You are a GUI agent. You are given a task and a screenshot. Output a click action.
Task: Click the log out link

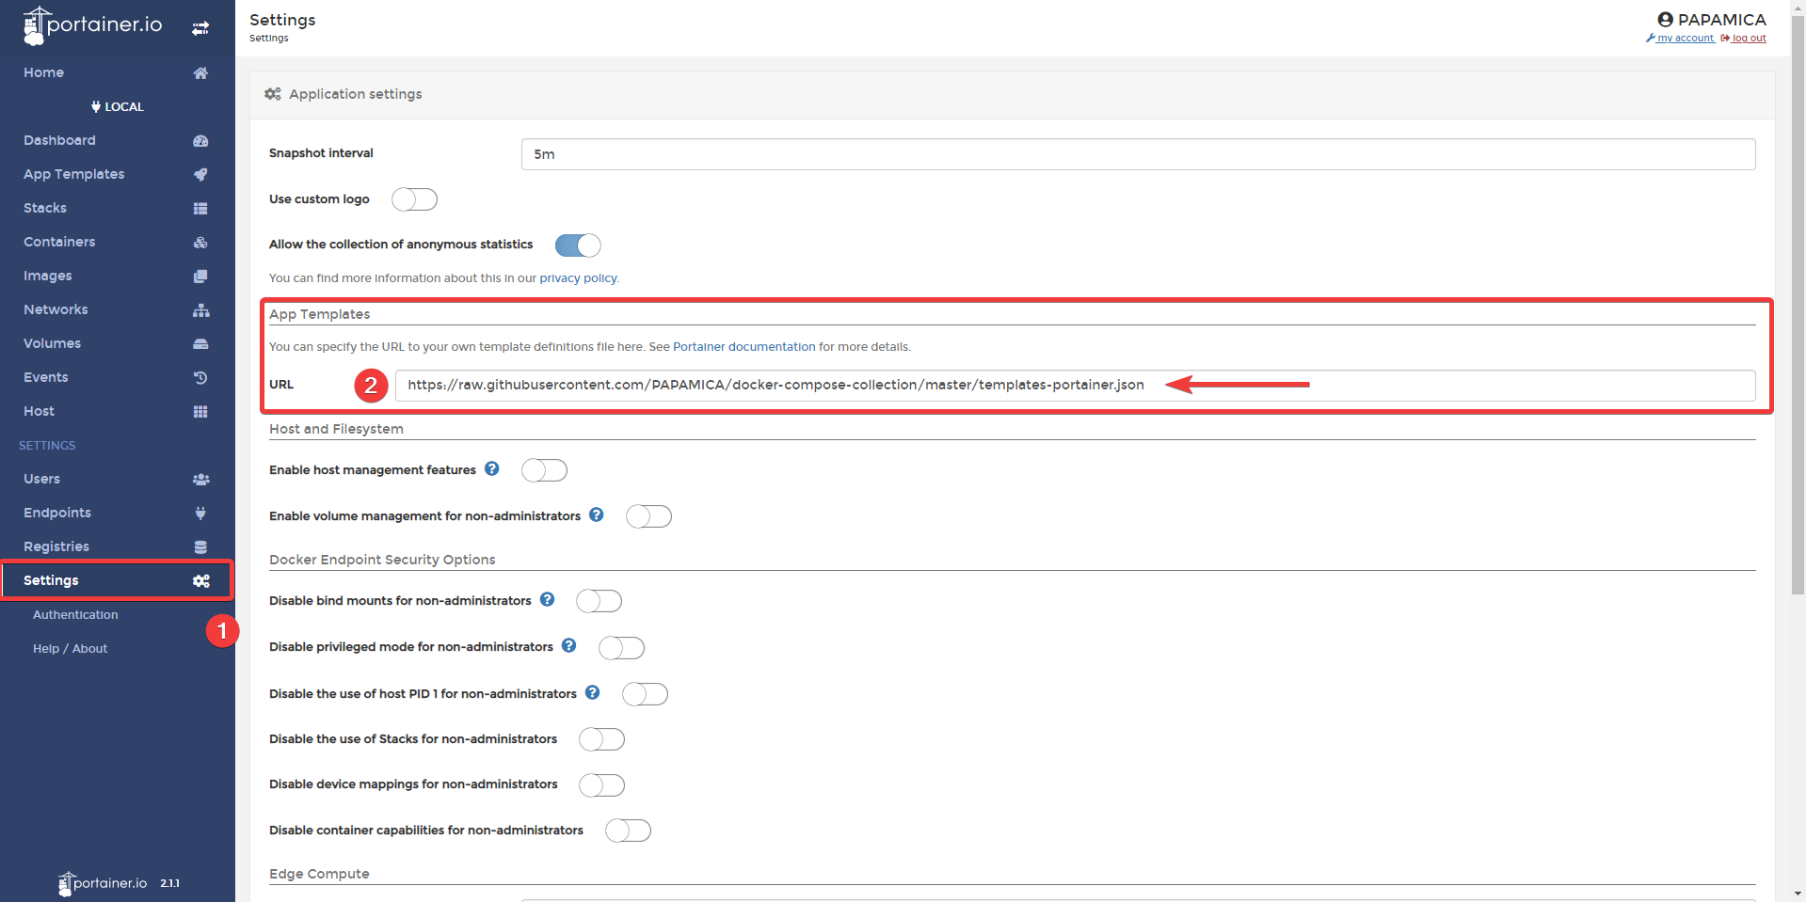pyautogui.click(x=1743, y=39)
